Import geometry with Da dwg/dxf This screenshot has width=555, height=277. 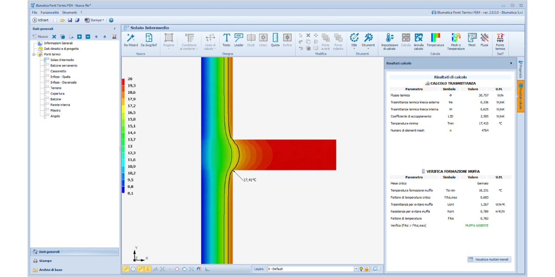pos(149,40)
